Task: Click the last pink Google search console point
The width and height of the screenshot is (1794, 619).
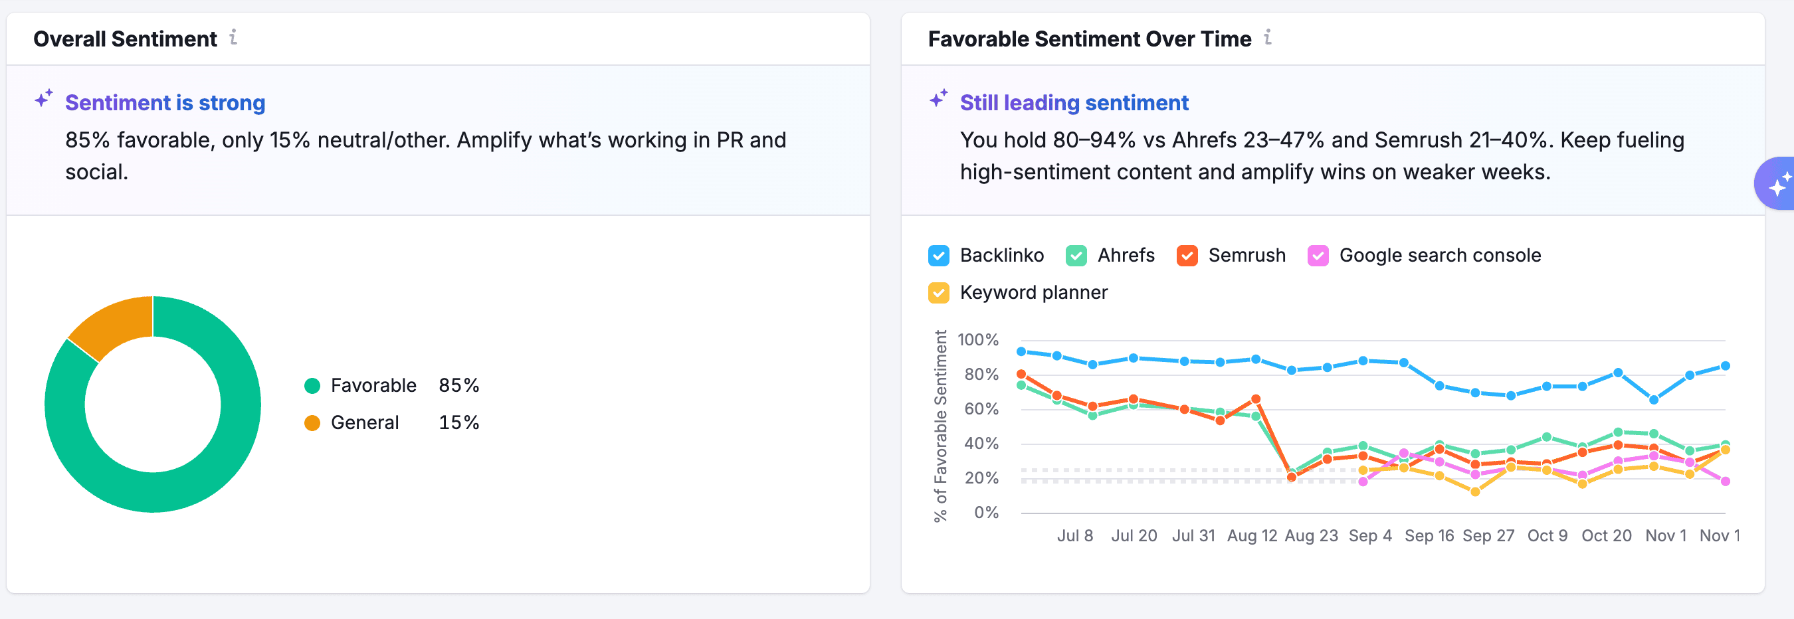Action: point(1725,481)
